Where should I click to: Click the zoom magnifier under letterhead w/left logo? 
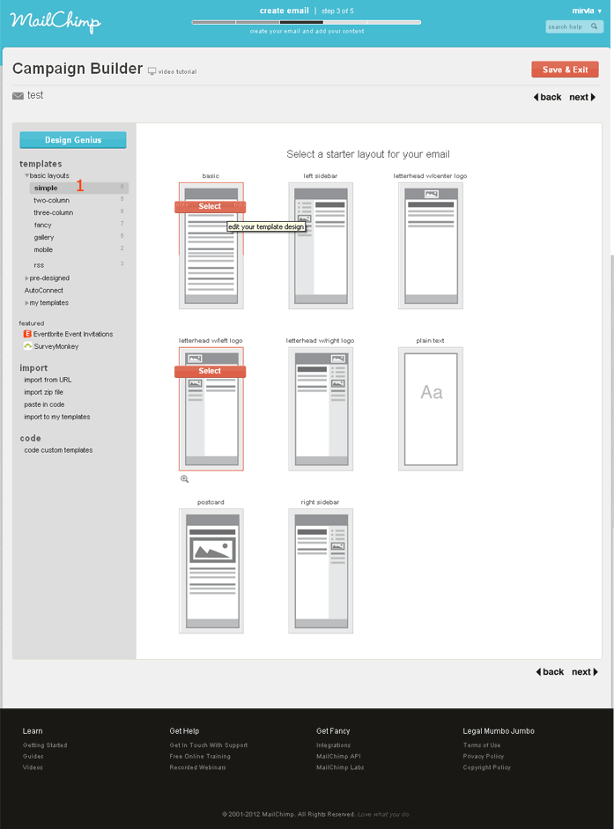coord(185,479)
